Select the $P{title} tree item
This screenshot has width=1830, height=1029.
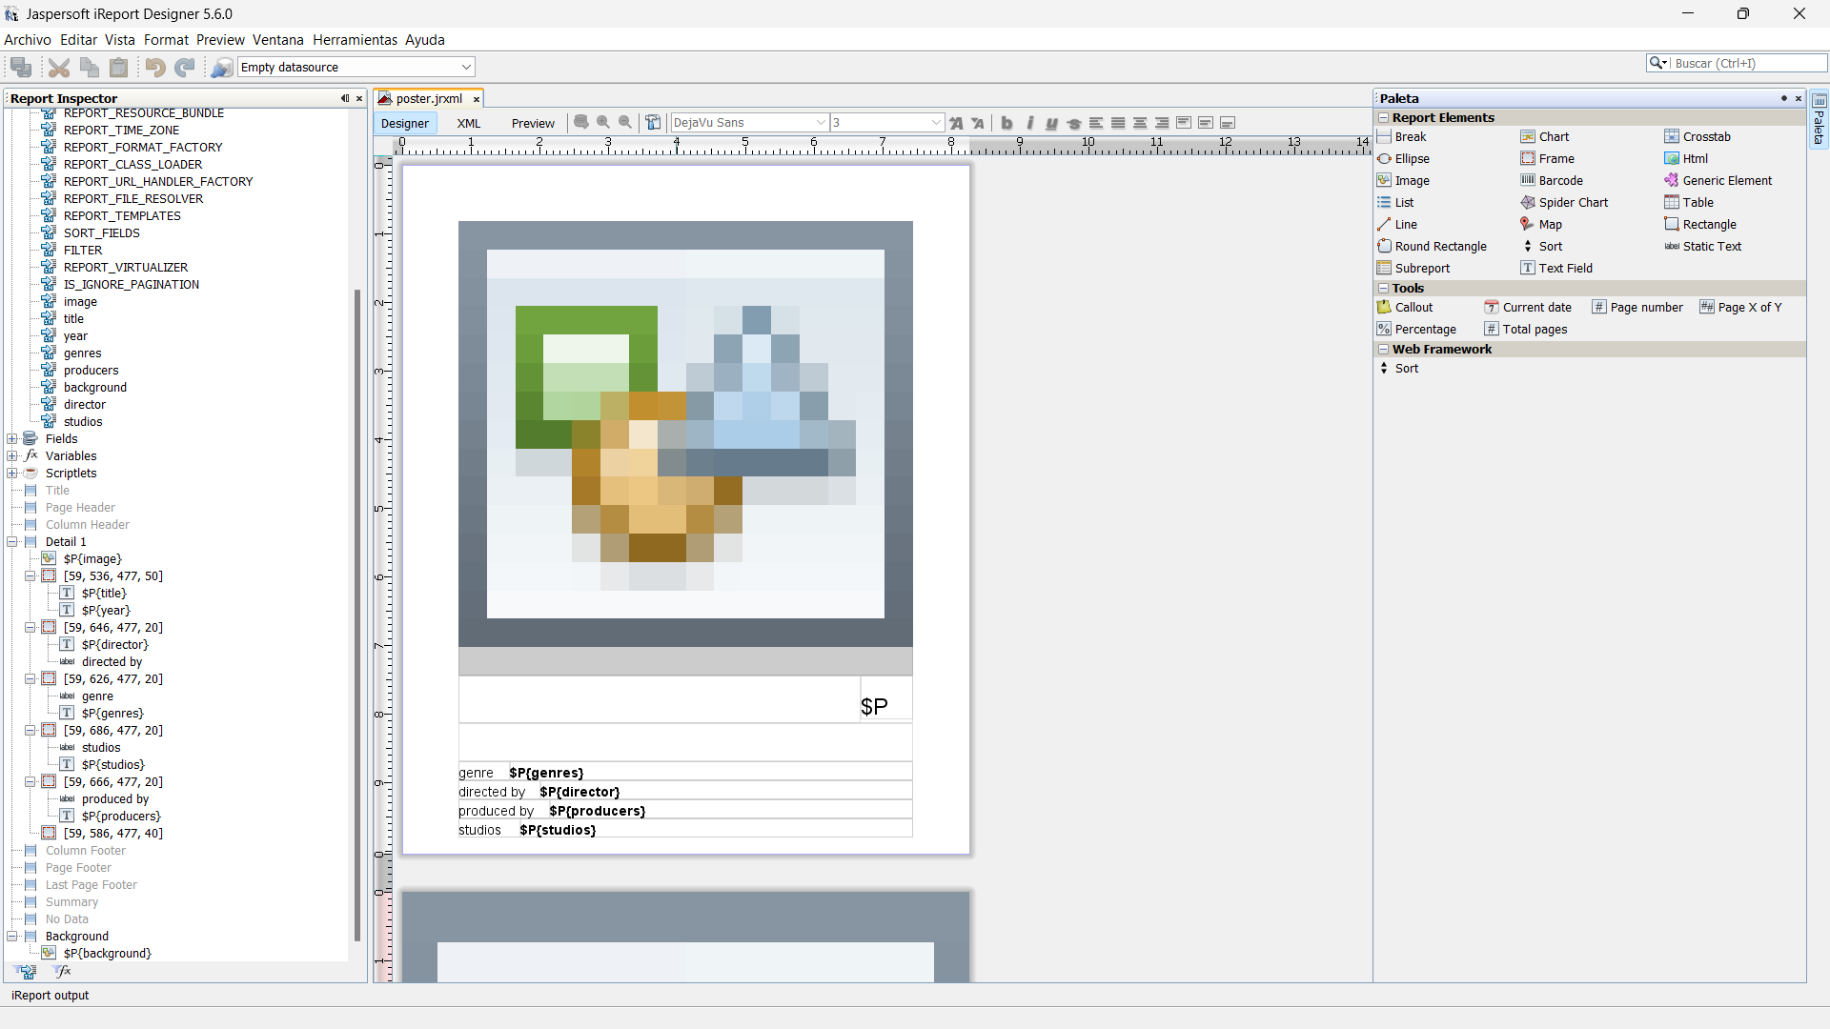104,594
